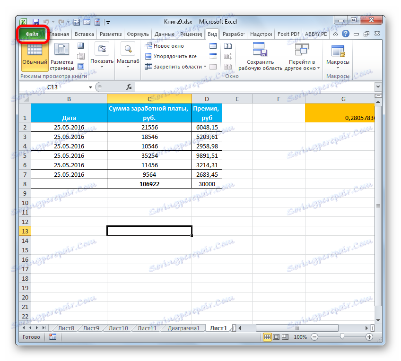Click the zoom out minus button
The height and width of the screenshot is (361, 401).
314,337
